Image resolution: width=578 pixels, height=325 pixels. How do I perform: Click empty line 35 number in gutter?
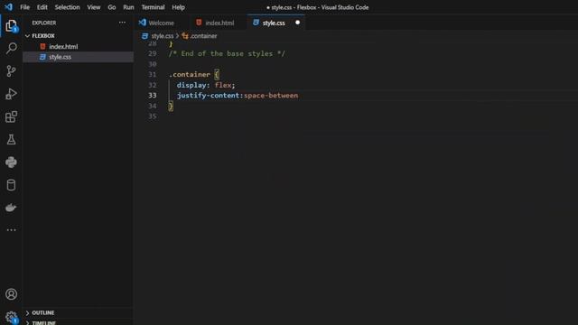click(x=153, y=116)
